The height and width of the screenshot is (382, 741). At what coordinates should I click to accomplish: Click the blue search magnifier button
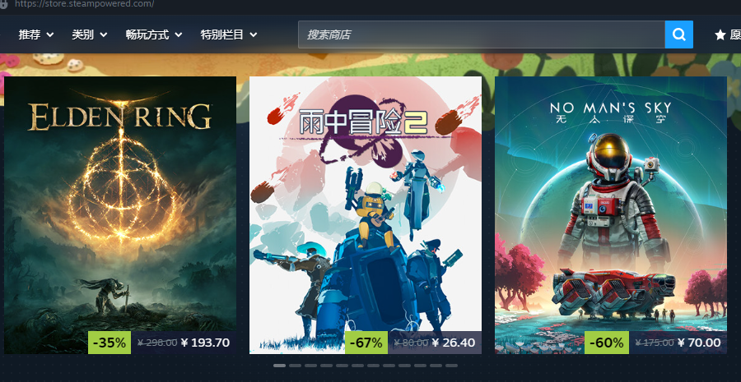point(678,35)
